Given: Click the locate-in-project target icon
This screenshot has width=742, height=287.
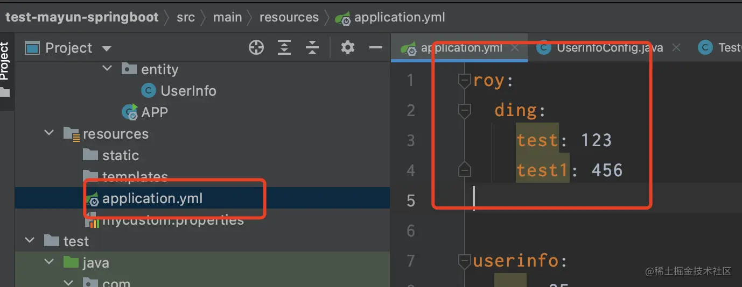Looking at the screenshot, I should 256,48.
